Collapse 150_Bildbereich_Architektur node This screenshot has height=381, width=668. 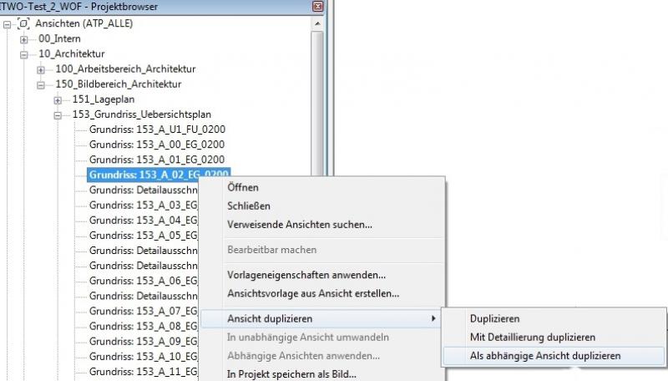click(x=41, y=84)
